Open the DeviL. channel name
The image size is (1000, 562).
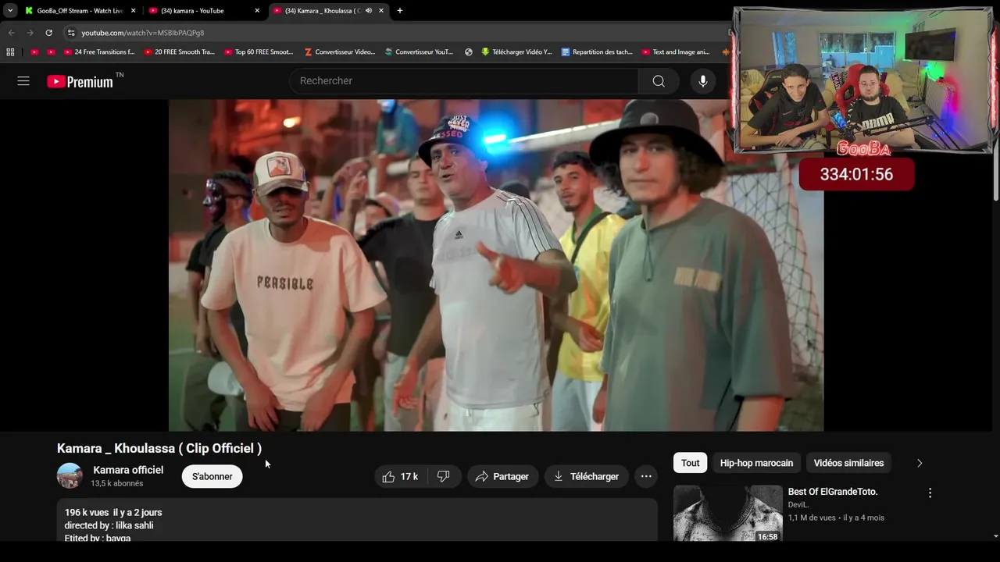[x=798, y=505]
